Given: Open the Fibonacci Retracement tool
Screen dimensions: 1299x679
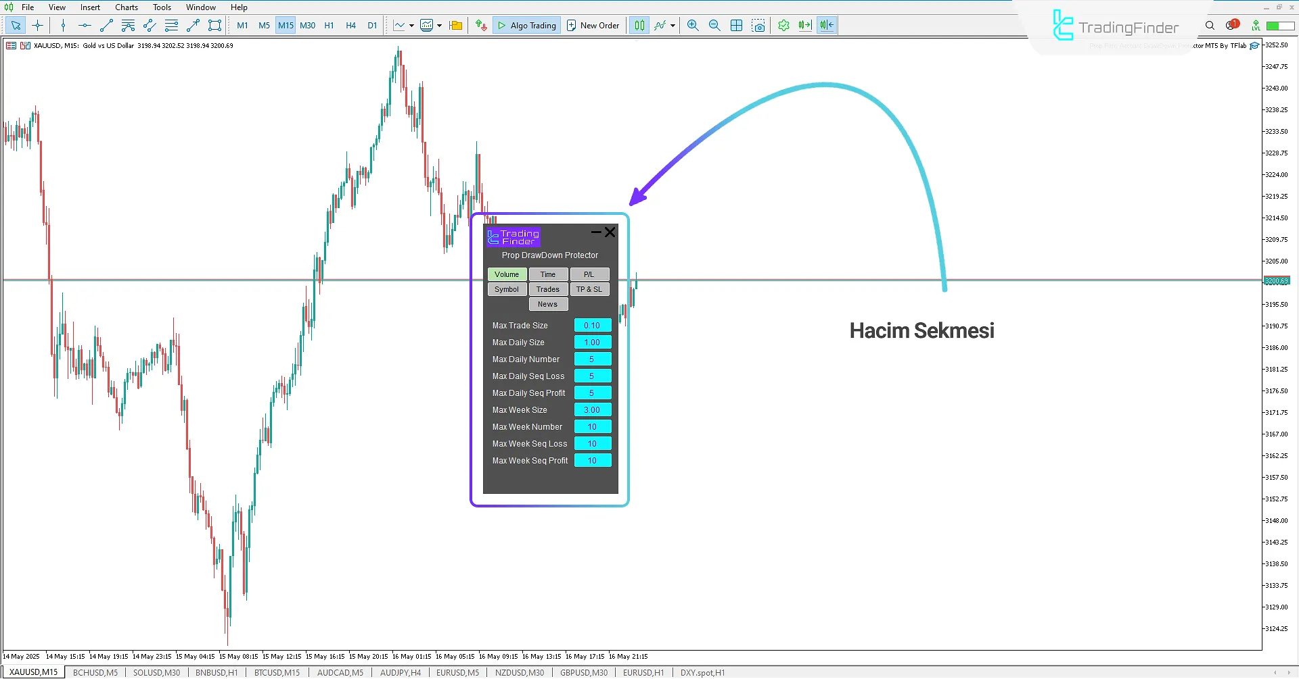Looking at the screenshot, I should pyautogui.click(x=171, y=25).
